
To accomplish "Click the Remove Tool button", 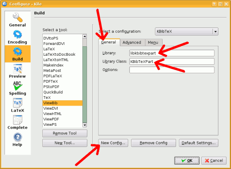I will 65,133.
